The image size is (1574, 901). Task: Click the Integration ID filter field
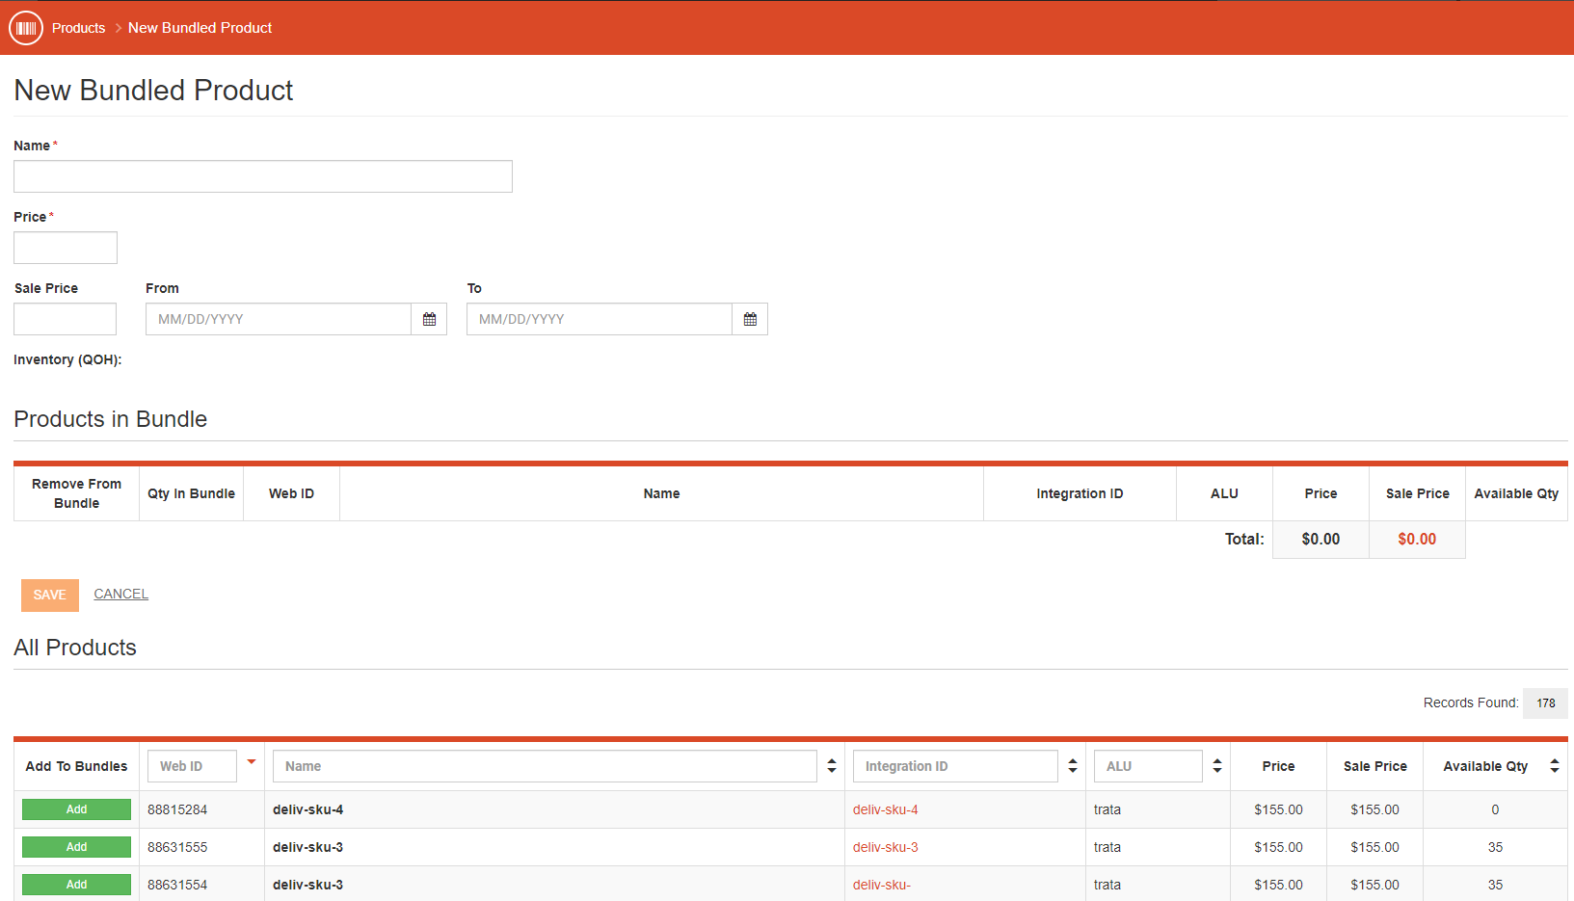955,766
